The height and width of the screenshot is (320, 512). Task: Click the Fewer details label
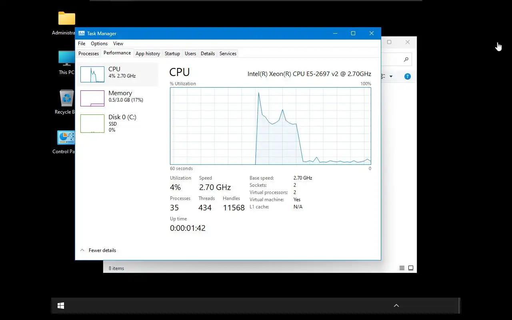coord(102,250)
